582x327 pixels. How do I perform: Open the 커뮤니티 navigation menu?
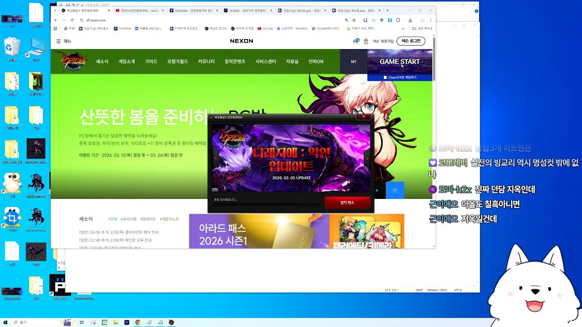coord(206,62)
